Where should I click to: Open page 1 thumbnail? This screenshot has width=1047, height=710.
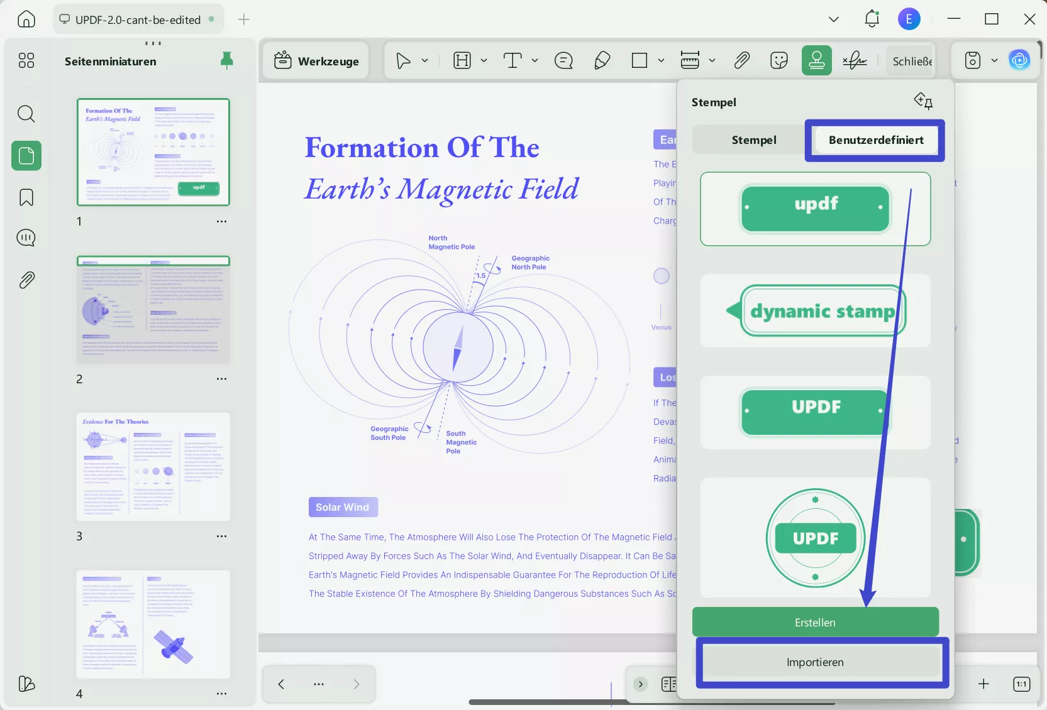tap(153, 152)
